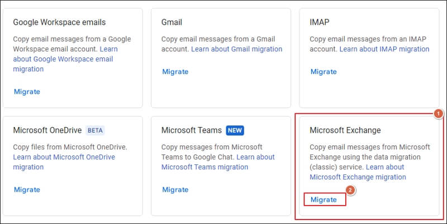Click Migrate under Microsoft Exchange

324,199
